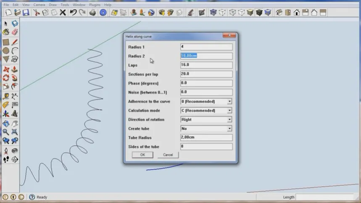Select the Freehand tool
The height and width of the screenshot is (203, 361).
point(15,59)
